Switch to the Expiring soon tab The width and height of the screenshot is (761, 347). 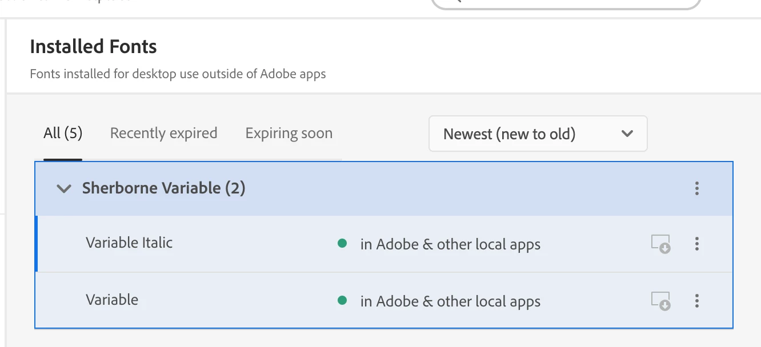(289, 134)
